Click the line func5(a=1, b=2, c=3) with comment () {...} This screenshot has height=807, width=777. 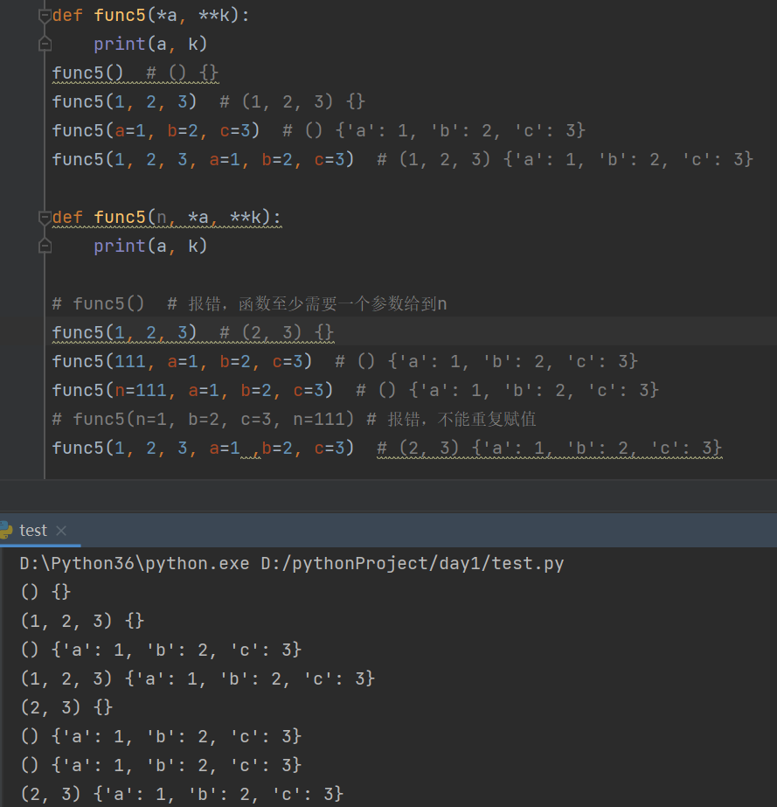coord(318,131)
